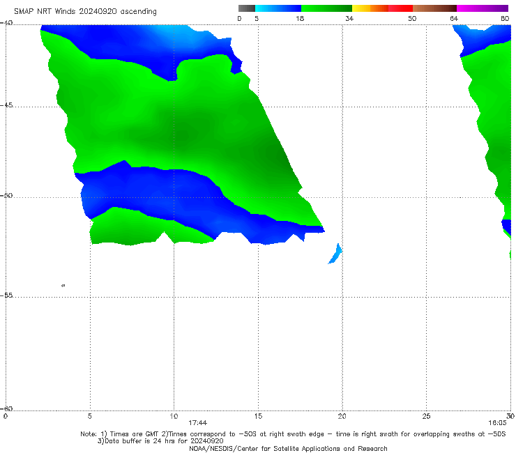Click the colorbar label '64'
516x453 pixels.
click(454, 19)
